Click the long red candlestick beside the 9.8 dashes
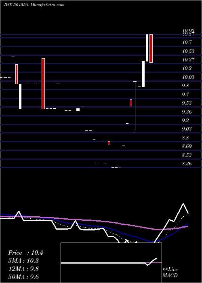The width and height of the screenshot is (202, 283). pyautogui.click(x=43, y=84)
